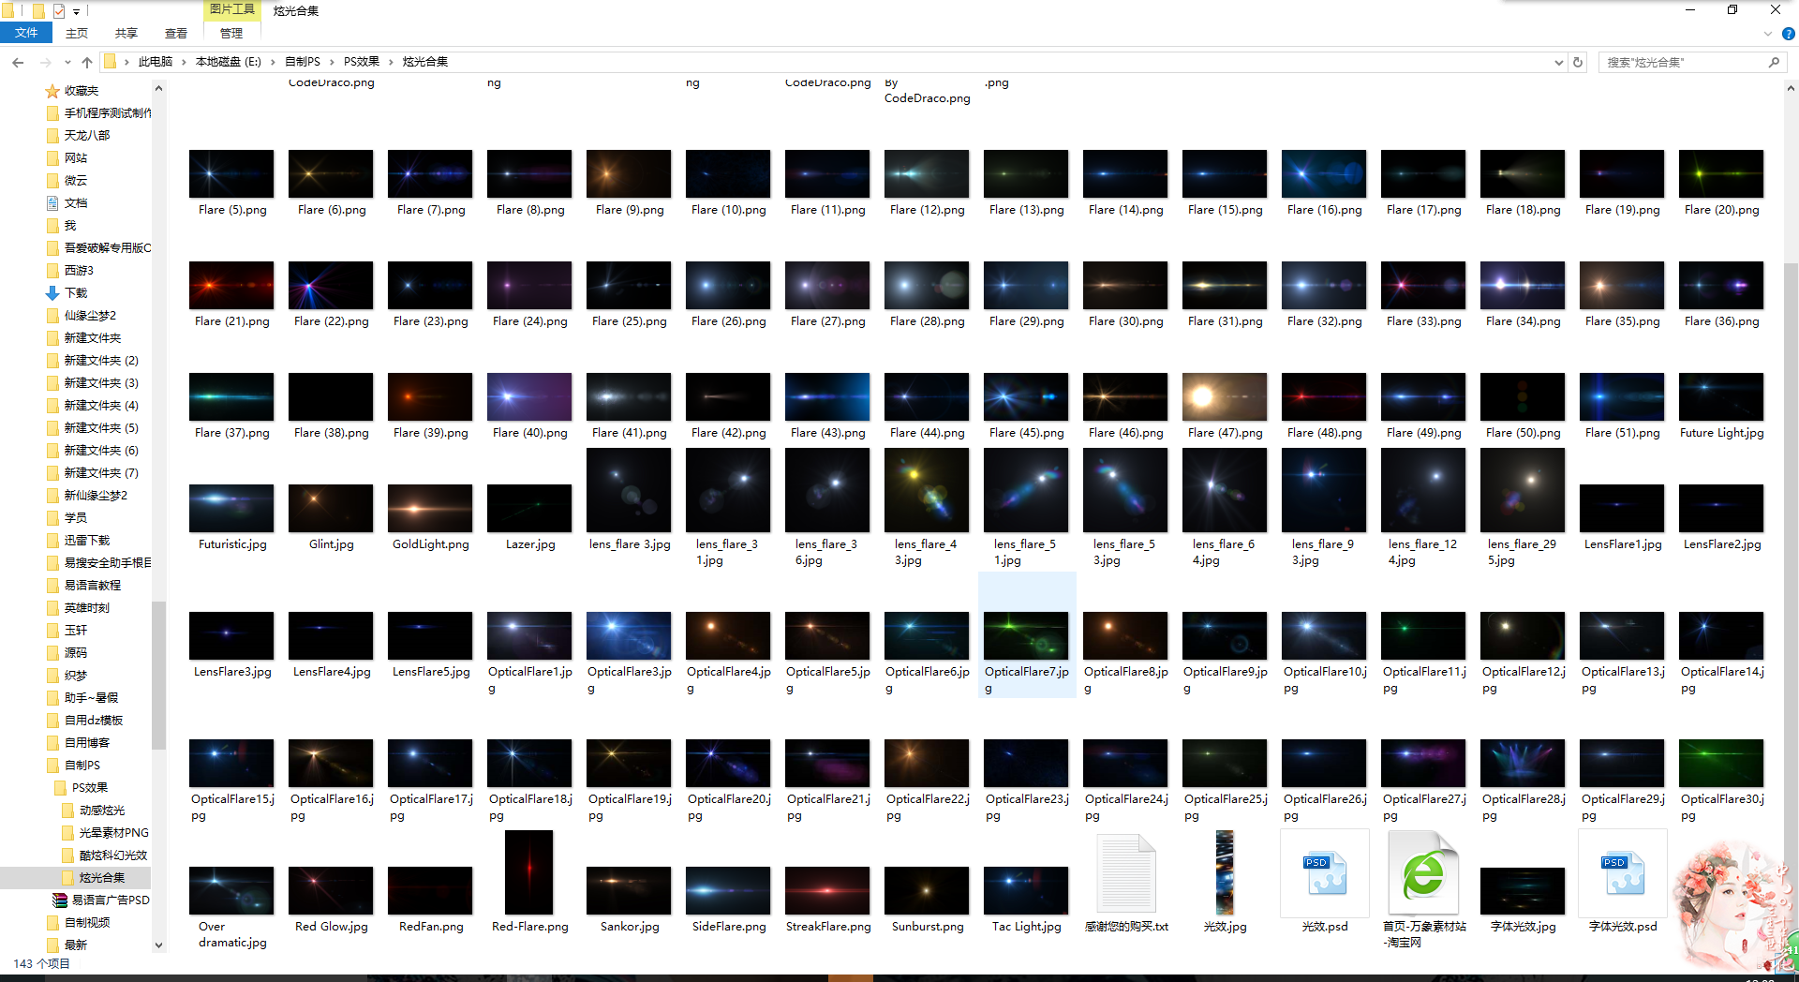Screen dimensions: 1799x982
Task: Open the 光效.psd file icon
Action: [x=1324, y=874]
